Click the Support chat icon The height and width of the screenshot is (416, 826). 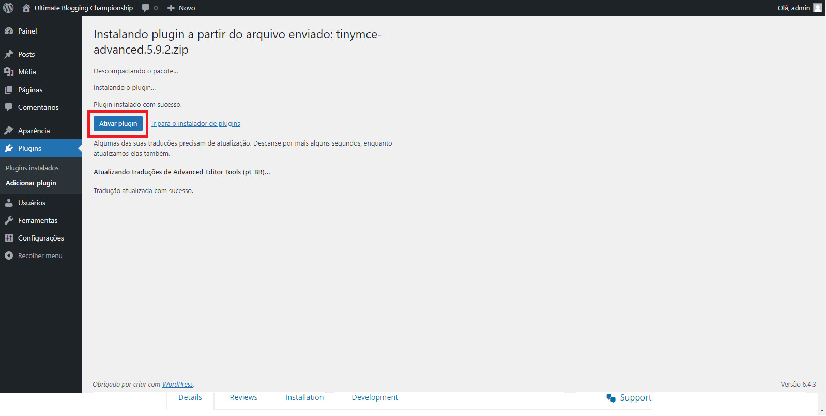click(x=611, y=398)
